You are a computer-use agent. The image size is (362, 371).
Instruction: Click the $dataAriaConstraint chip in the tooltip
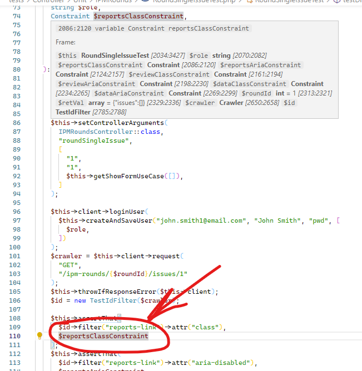coord(129,93)
